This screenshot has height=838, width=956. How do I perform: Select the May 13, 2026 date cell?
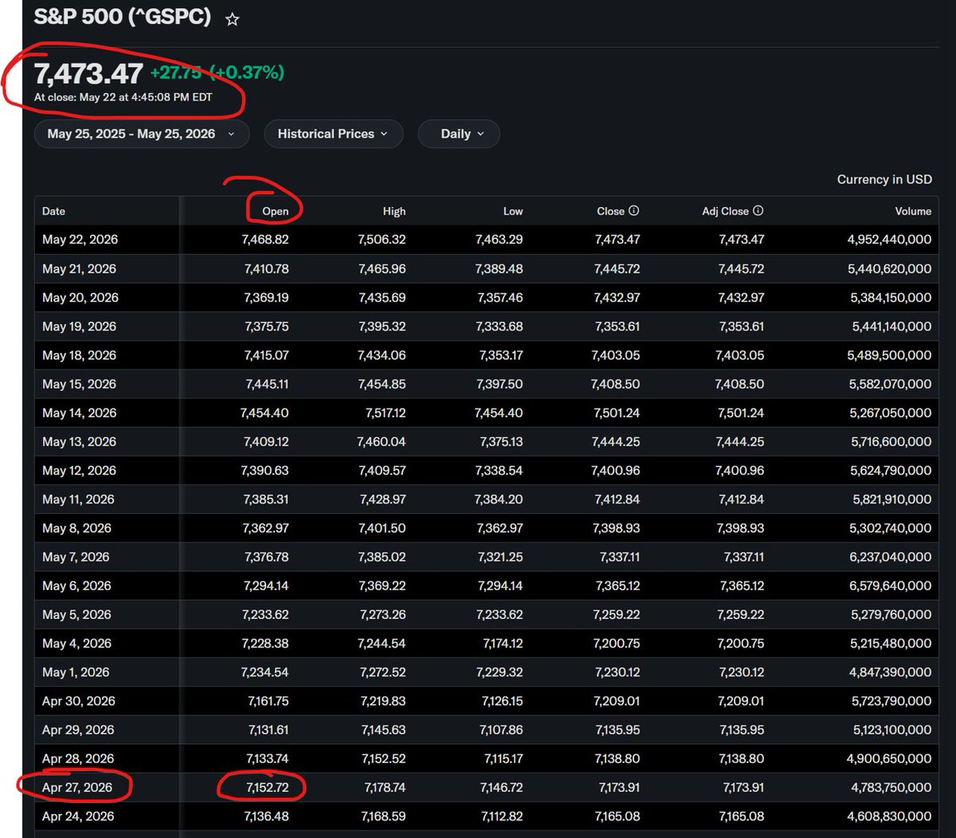pos(80,441)
